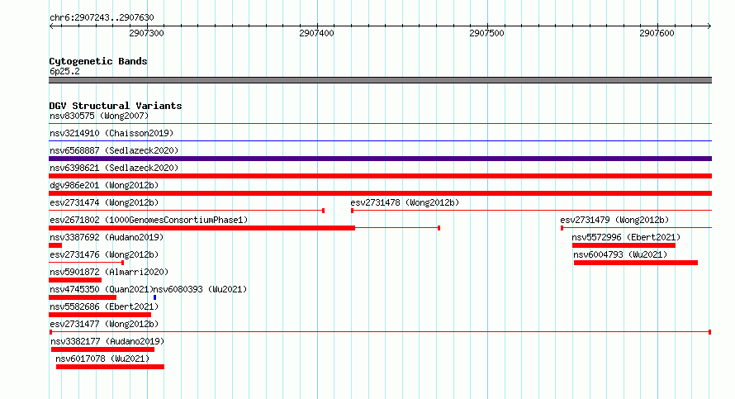
Task: Click the esv2731478 (Wong2012b) label
Action: click(x=405, y=202)
